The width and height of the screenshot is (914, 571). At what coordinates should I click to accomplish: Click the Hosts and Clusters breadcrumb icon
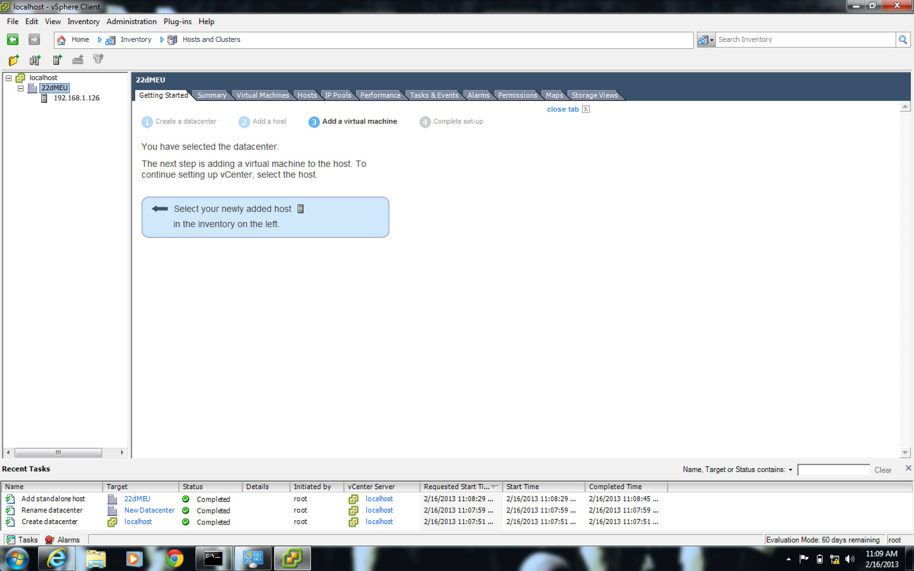pos(172,40)
